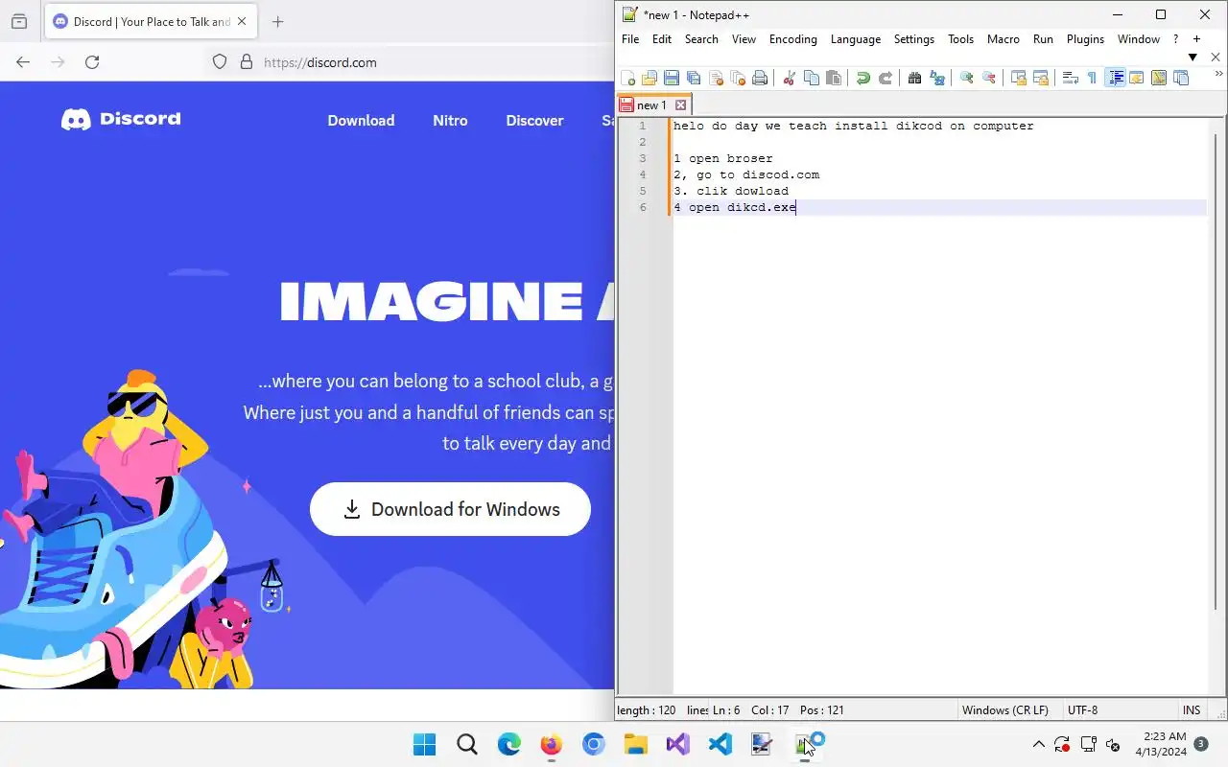The image size is (1228, 767).
Task: Open the Discover link in Discord navigation
Action: (534, 121)
